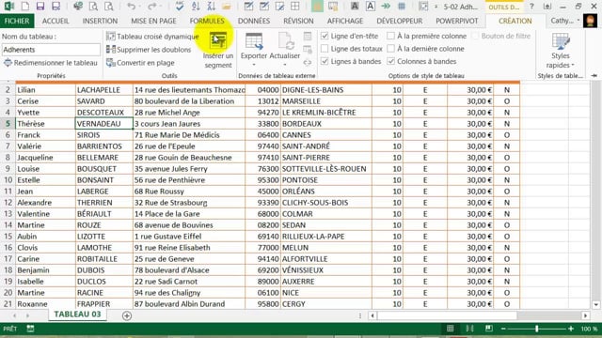The image size is (602, 338).
Task: Add a new sheet with plus icon
Action: (127, 315)
